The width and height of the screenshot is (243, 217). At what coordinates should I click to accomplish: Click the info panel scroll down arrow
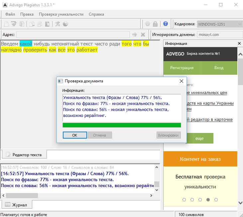pyautogui.click(x=240, y=203)
